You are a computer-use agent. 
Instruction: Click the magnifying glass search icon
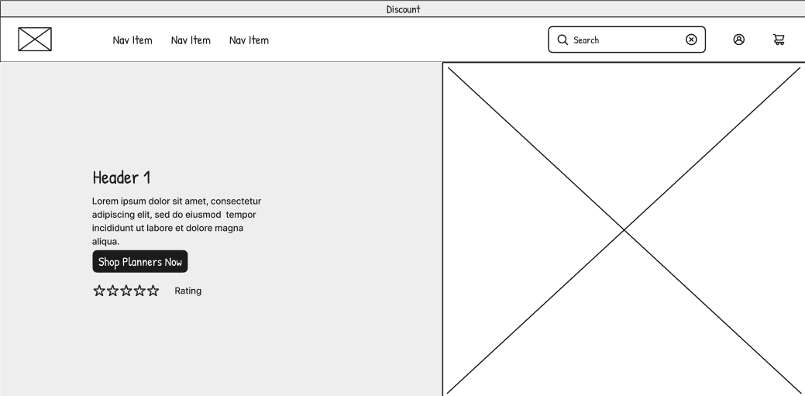(x=562, y=40)
